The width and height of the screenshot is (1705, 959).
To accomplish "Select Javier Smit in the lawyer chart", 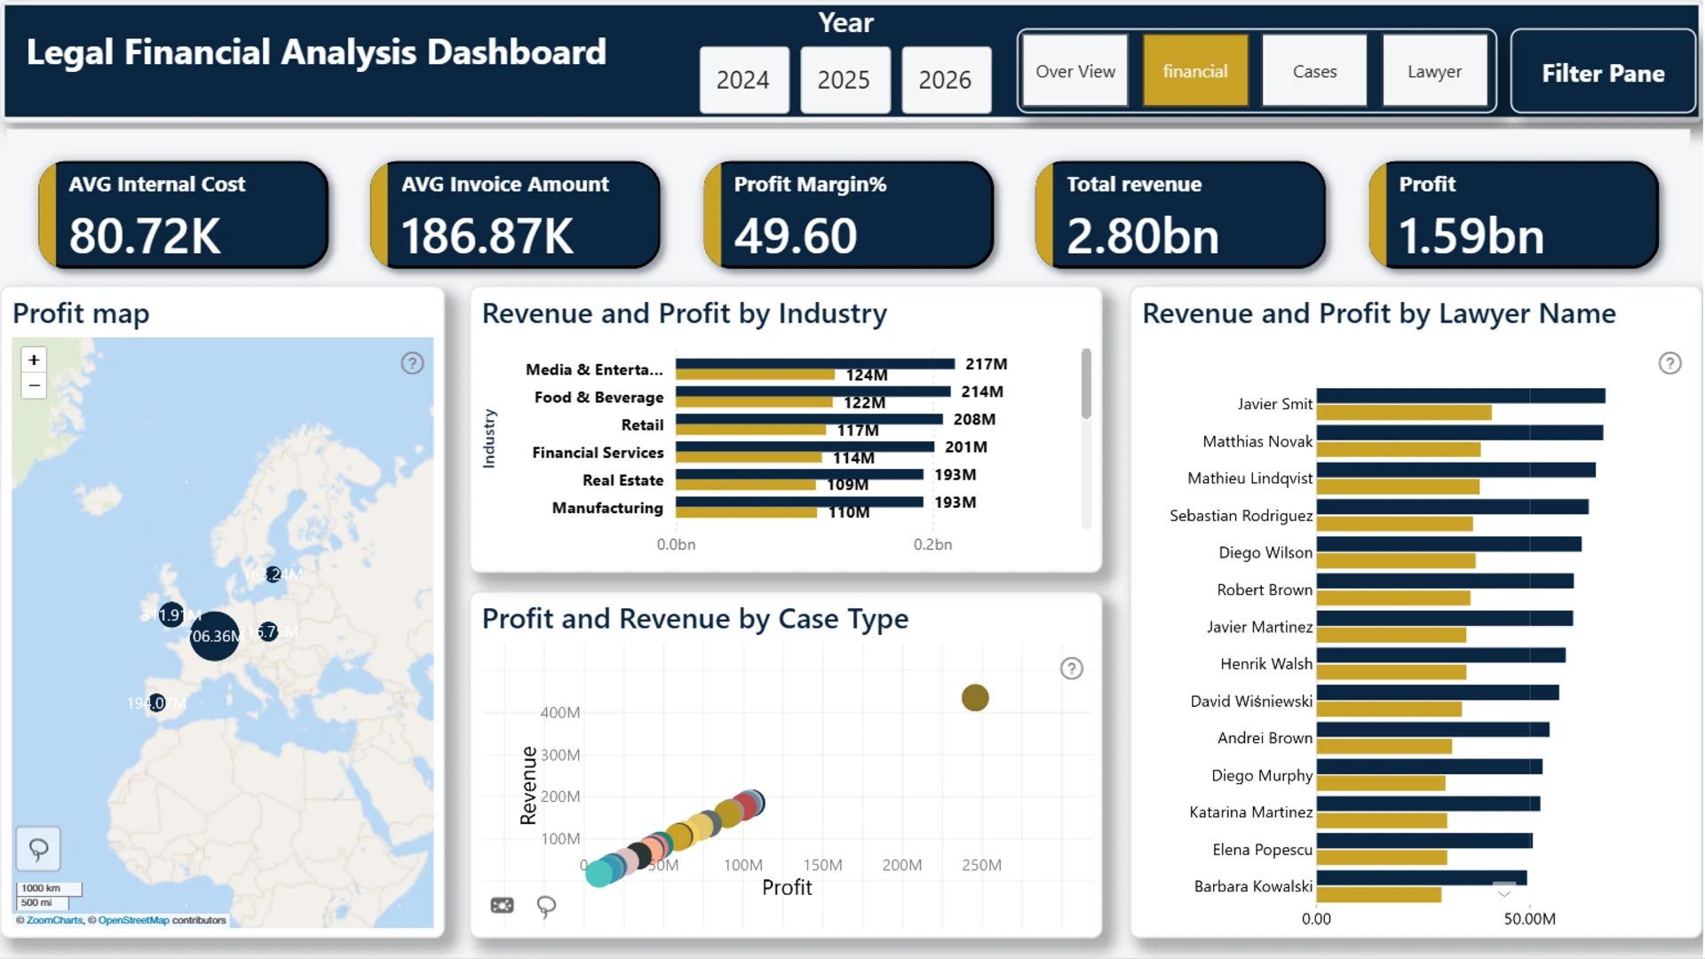I will point(1274,404).
